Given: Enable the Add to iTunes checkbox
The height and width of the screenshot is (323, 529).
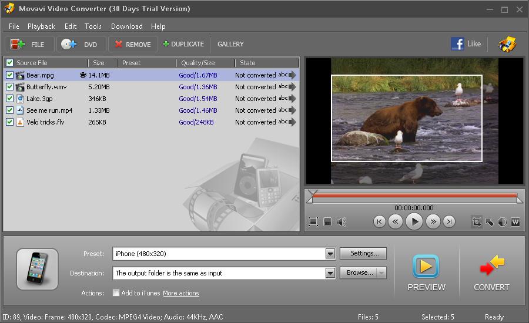Looking at the screenshot, I should [x=116, y=292].
